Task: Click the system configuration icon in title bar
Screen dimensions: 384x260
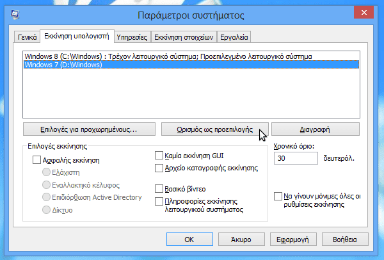Action: point(15,15)
